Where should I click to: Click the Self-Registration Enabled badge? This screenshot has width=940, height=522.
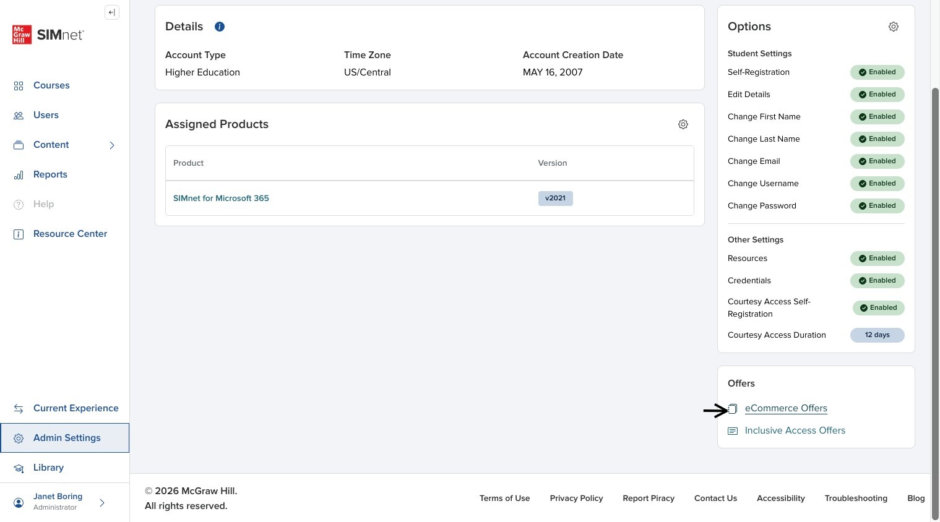click(877, 72)
